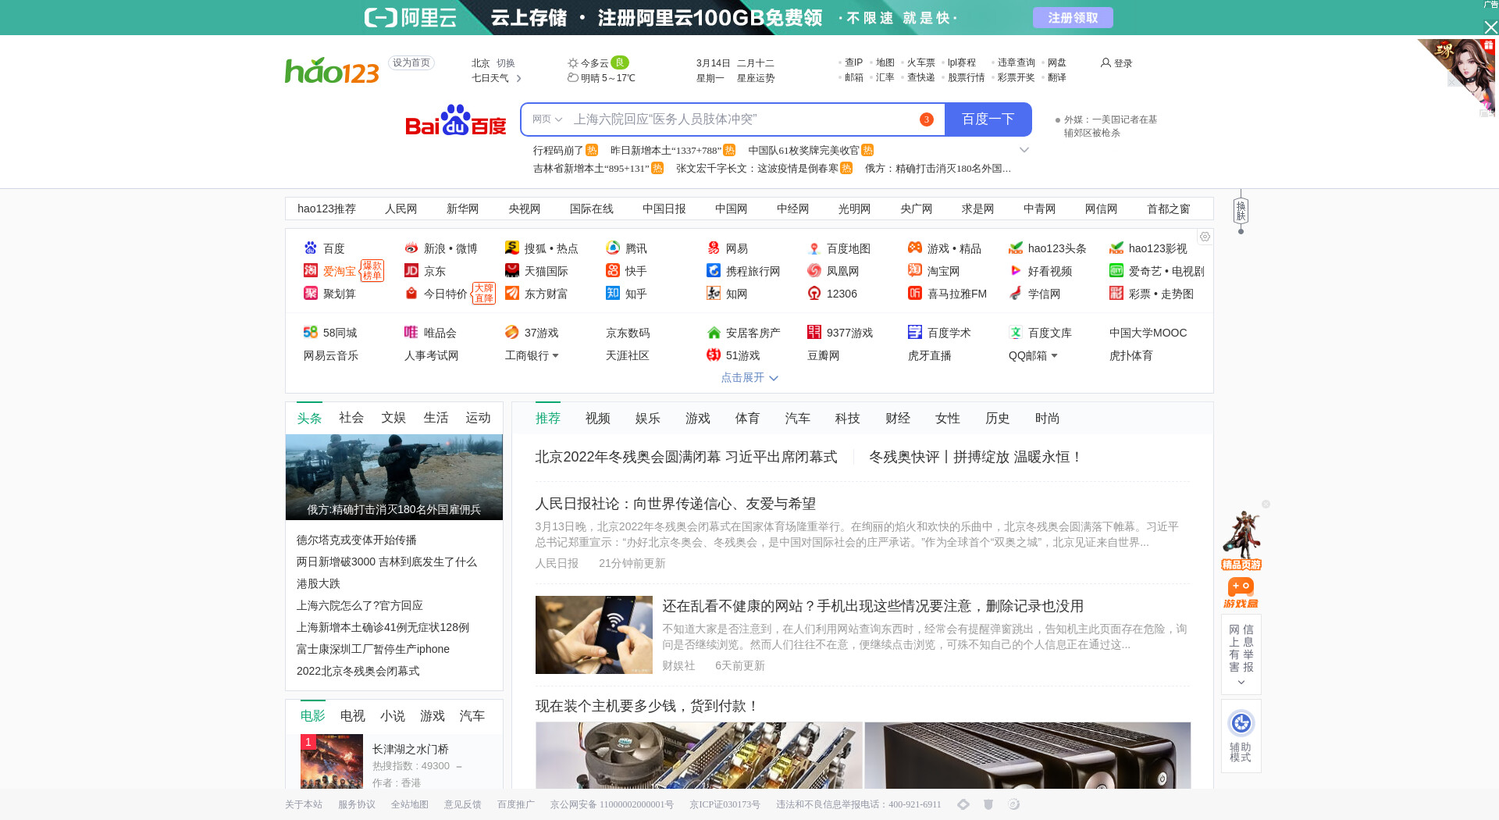Screen dimensions: 1499x820
Task: Open the 游戏盒 gamepad widget
Action: click(1241, 593)
